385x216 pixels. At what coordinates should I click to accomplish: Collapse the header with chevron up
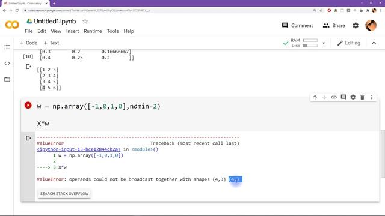374,43
